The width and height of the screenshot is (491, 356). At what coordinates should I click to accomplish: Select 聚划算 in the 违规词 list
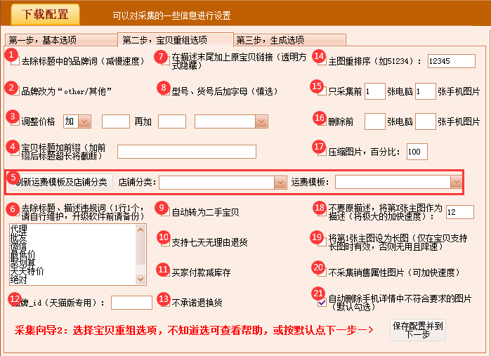23,263
